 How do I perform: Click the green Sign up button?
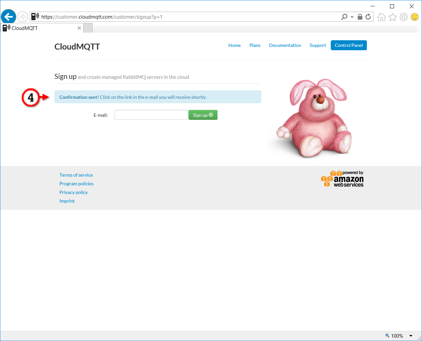click(x=203, y=115)
